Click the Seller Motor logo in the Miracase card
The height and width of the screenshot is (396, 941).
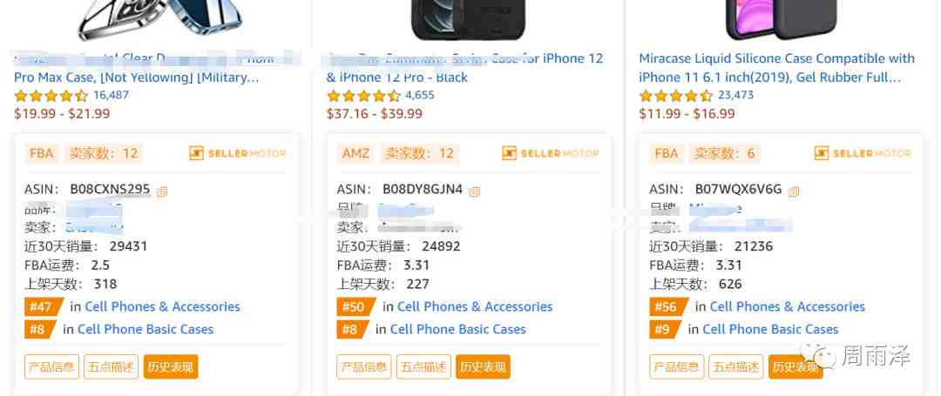click(863, 153)
